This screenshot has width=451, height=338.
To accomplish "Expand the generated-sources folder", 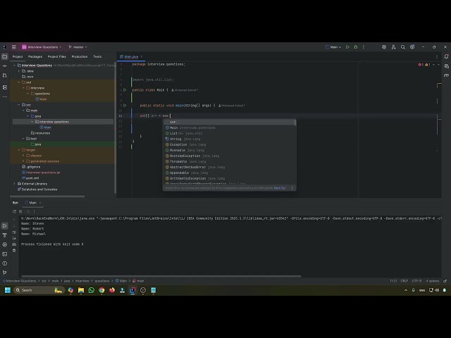I will coord(23,161).
